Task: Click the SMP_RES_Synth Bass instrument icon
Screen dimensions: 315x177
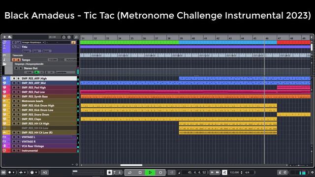Action: pyautogui.click(x=4, y=96)
